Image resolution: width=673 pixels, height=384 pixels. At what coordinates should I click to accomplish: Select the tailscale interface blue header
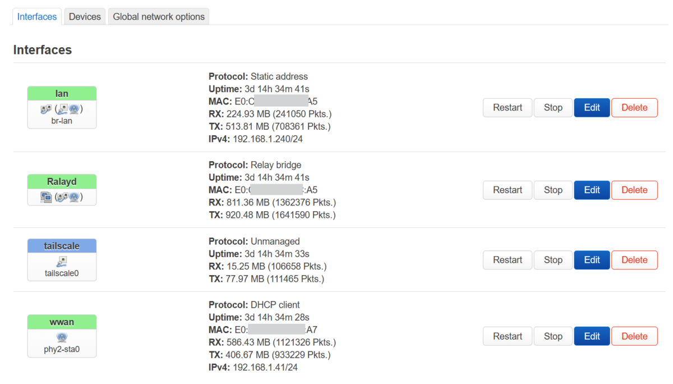click(62, 246)
